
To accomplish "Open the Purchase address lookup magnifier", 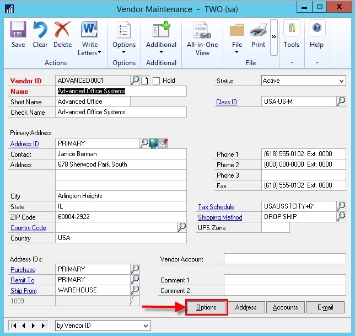I will coord(135,269).
